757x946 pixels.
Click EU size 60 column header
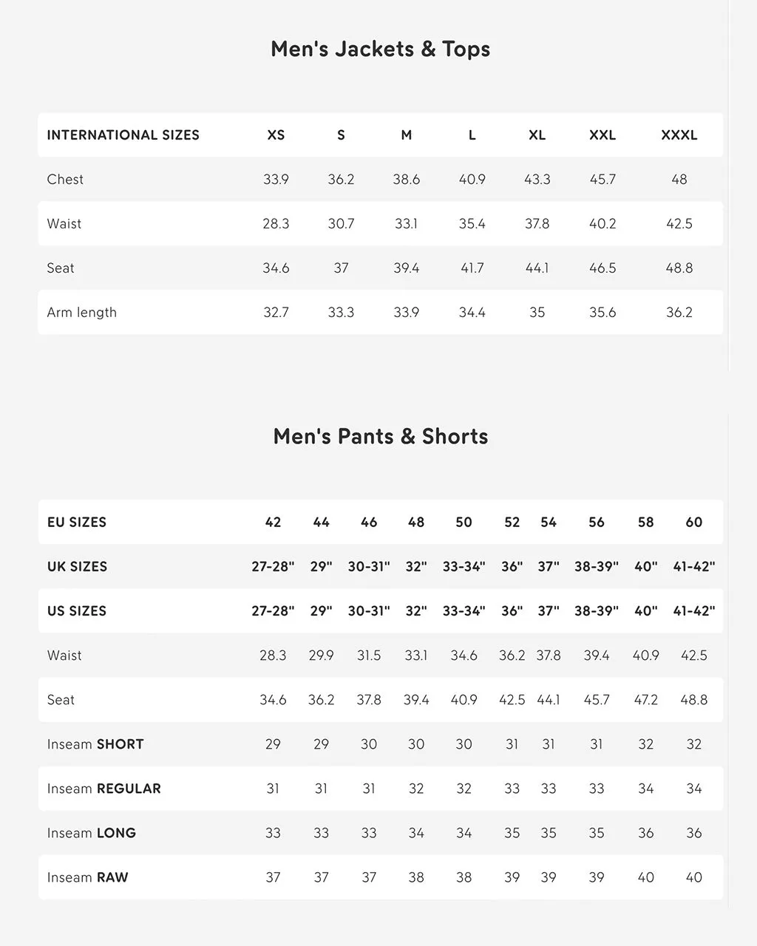693,523
